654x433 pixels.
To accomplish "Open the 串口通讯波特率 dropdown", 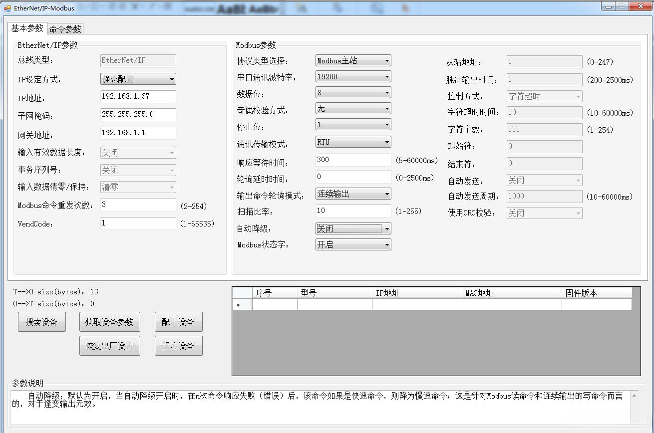I will 353,77.
